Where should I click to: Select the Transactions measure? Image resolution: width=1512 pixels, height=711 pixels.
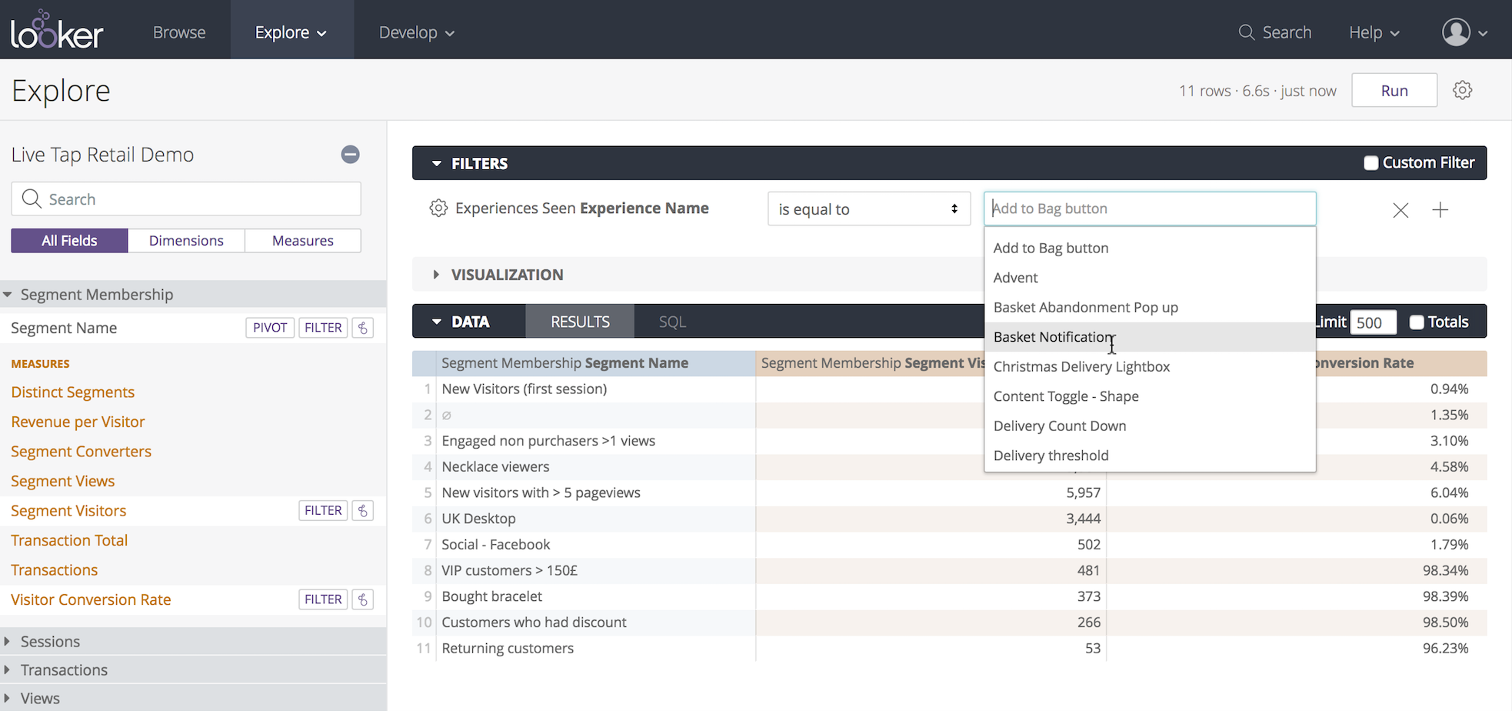point(54,570)
